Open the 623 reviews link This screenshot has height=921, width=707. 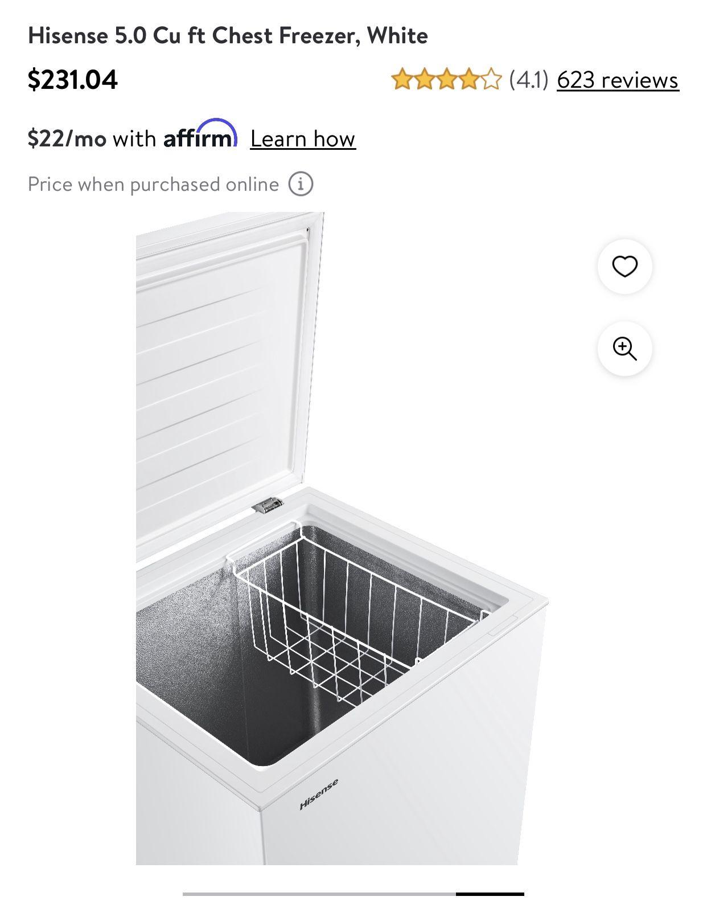tap(618, 80)
